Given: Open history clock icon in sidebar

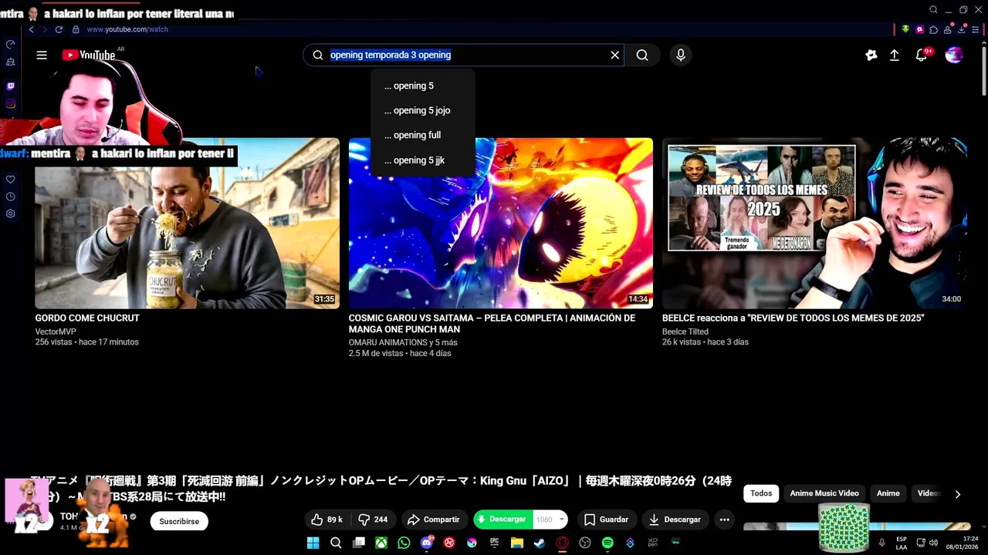Looking at the screenshot, I should [x=11, y=197].
